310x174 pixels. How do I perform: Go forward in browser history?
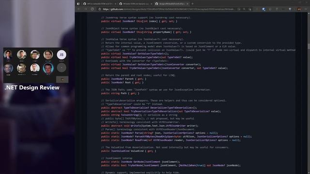click(x=85, y=9)
